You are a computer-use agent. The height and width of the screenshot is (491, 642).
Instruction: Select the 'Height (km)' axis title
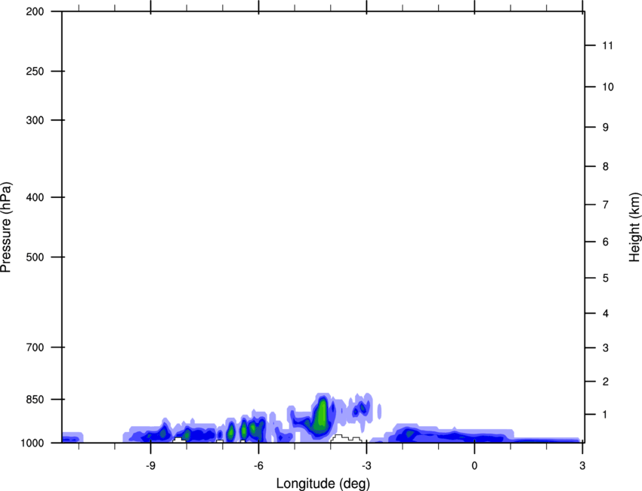click(x=634, y=227)
